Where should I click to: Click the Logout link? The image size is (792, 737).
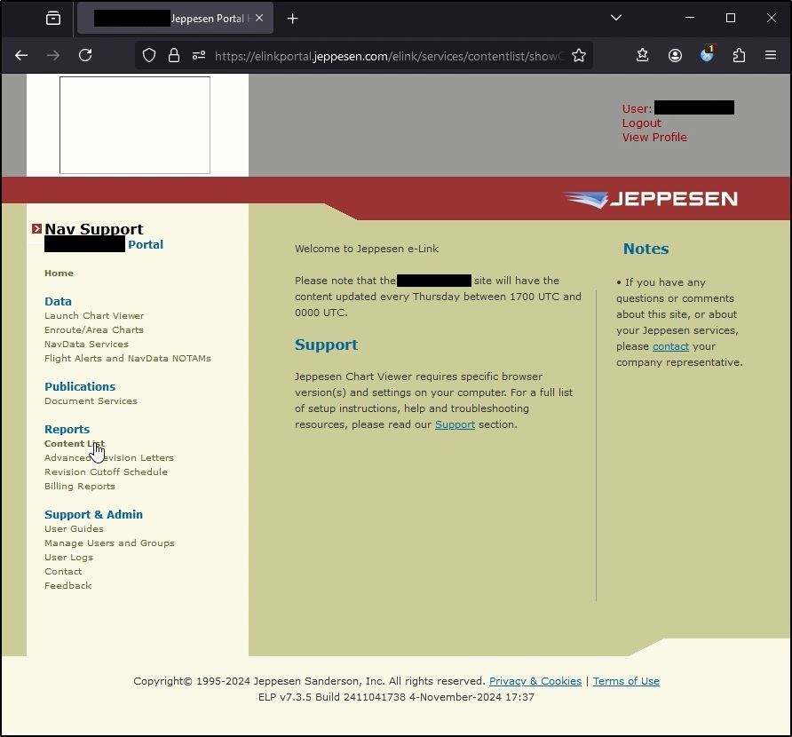[641, 123]
